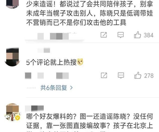Screen dimensions: 159x132
Task: Open the third commenter's blurred username
Action: pyautogui.click(x=34, y=108)
